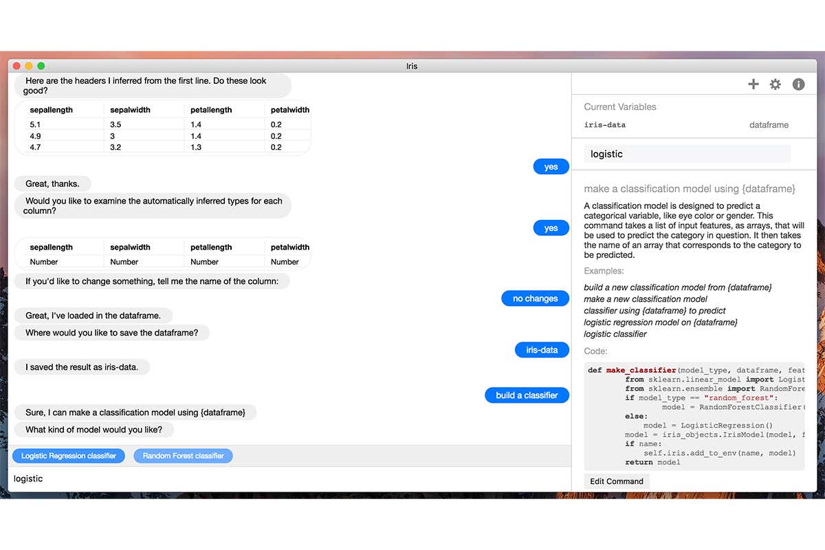
Task: Click the 'no changes' reply bubble
Action: pyautogui.click(x=535, y=298)
